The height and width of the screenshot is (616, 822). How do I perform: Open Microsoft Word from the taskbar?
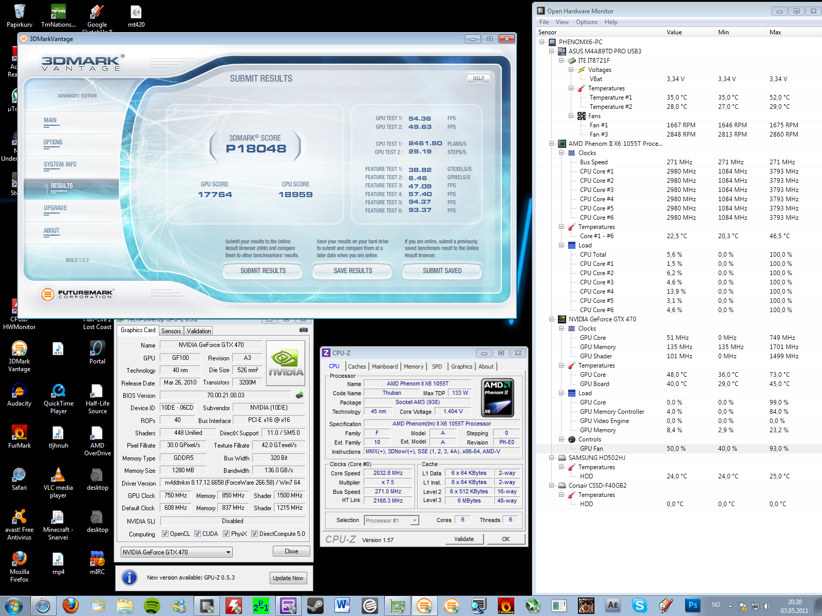click(x=342, y=606)
